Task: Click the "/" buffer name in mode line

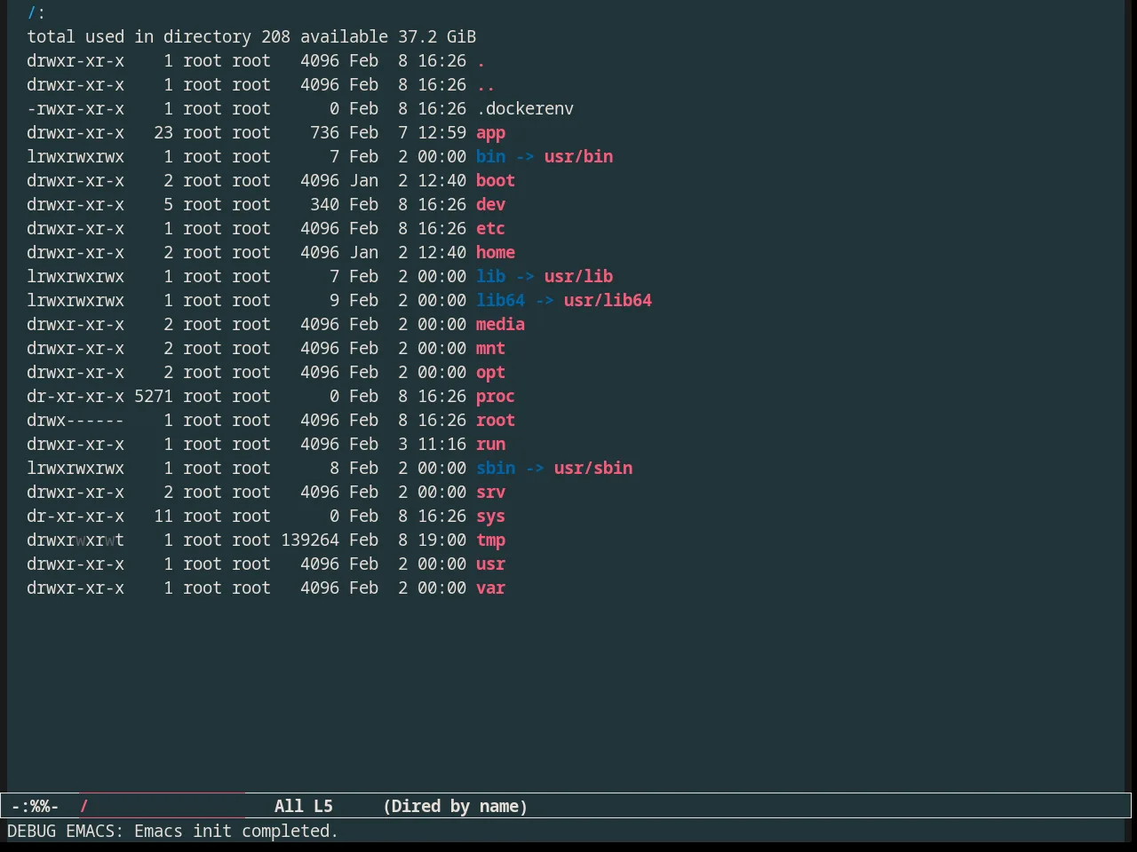Action: [84, 807]
